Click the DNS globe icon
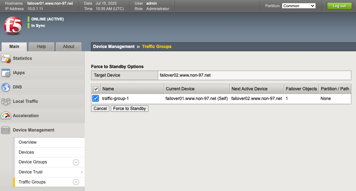The height and width of the screenshot is (191, 356). click(x=6, y=87)
